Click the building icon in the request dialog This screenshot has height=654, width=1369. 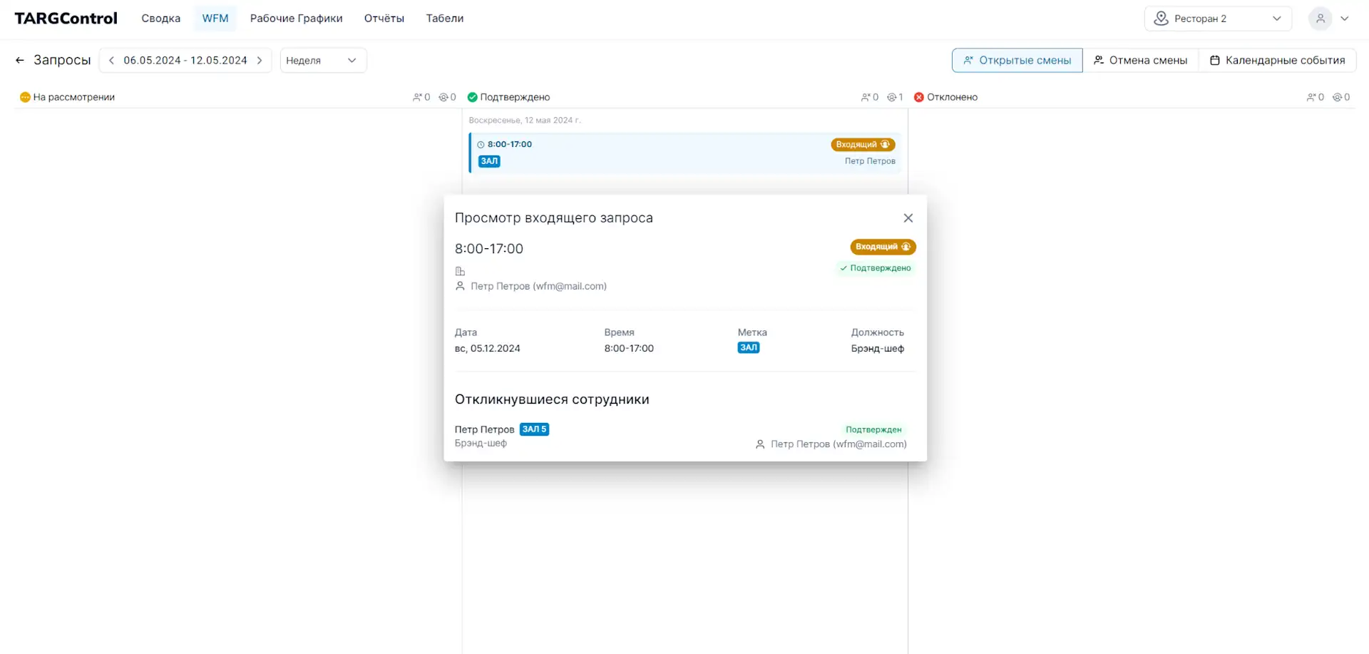tap(459, 271)
